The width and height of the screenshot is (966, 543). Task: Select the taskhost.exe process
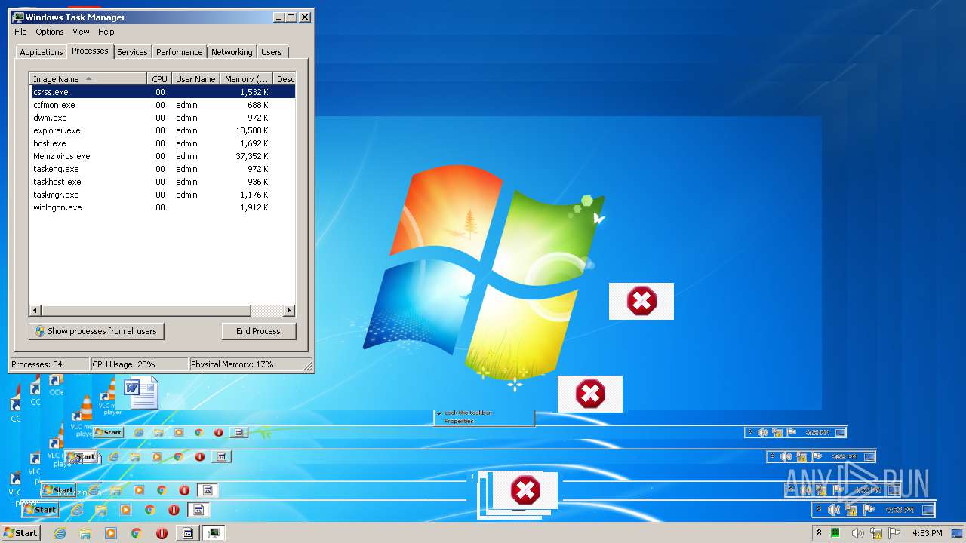pyautogui.click(x=162, y=182)
